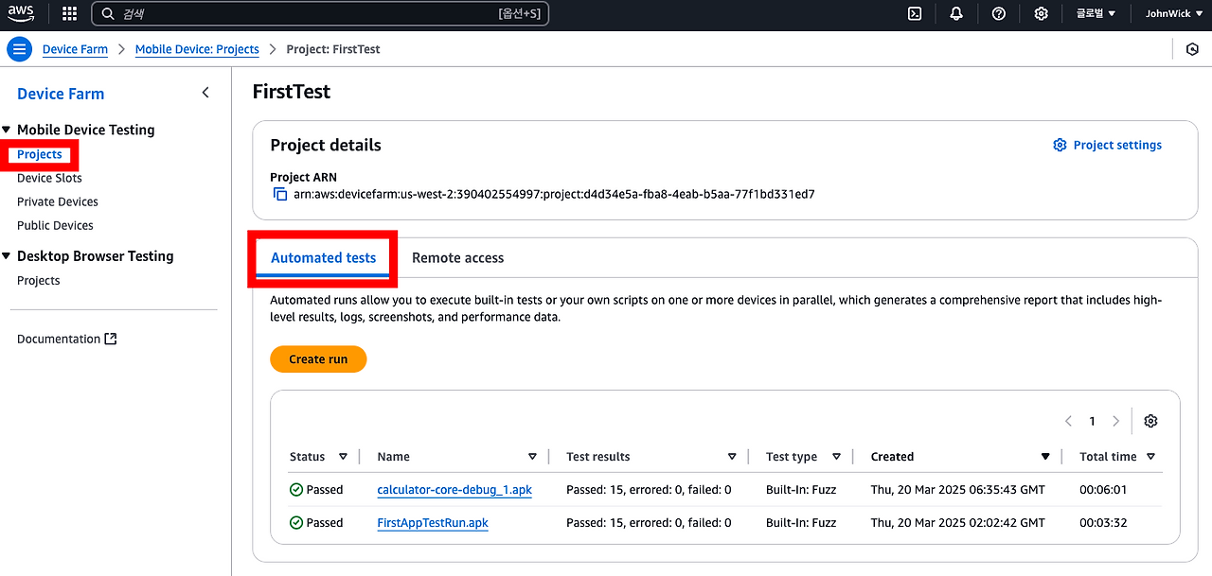The image size is (1212, 576).
Task: Click the Project details heading
Action: click(326, 145)
